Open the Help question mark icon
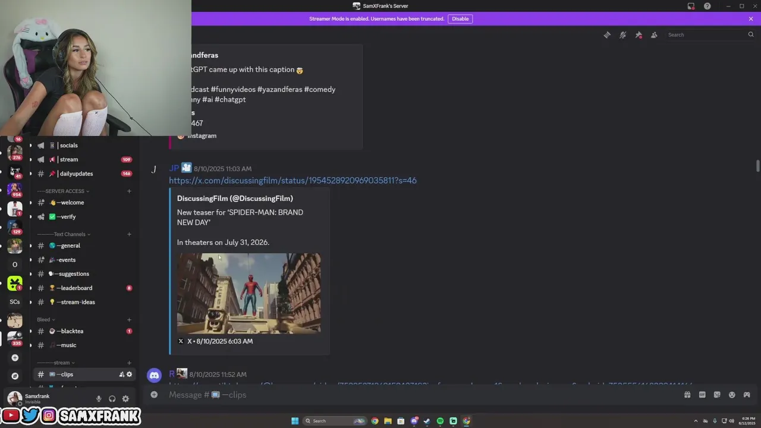This screenshot has width=761, height=428. [707, 6]
